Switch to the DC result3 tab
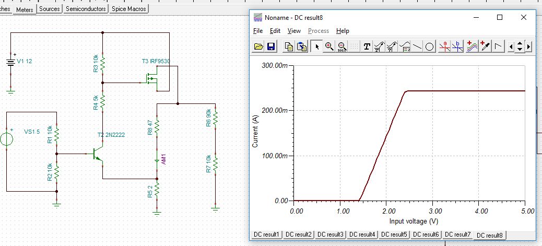Viewport: 542px width, 246px height. (x=331, y=234)
